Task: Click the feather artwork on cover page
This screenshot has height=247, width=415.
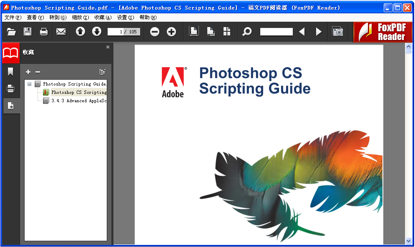Action: [291, 185]
